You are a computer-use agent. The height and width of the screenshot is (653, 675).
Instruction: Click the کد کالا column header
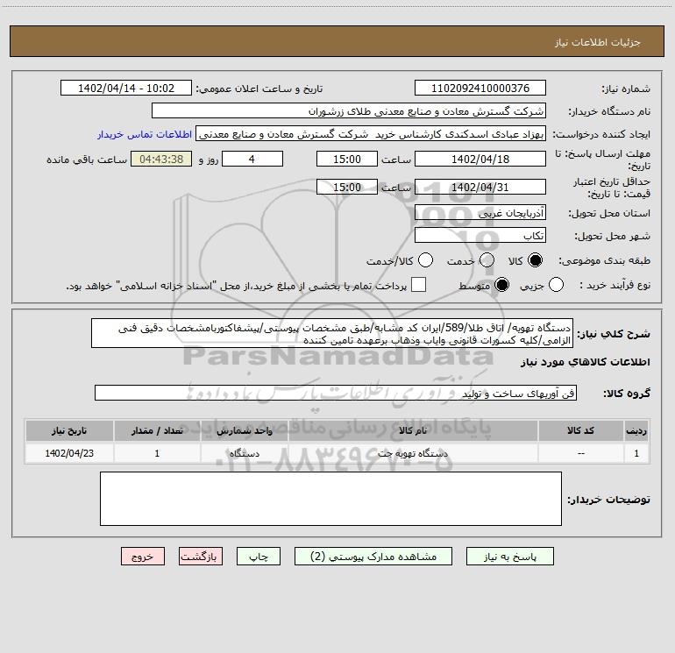point(580,430)
